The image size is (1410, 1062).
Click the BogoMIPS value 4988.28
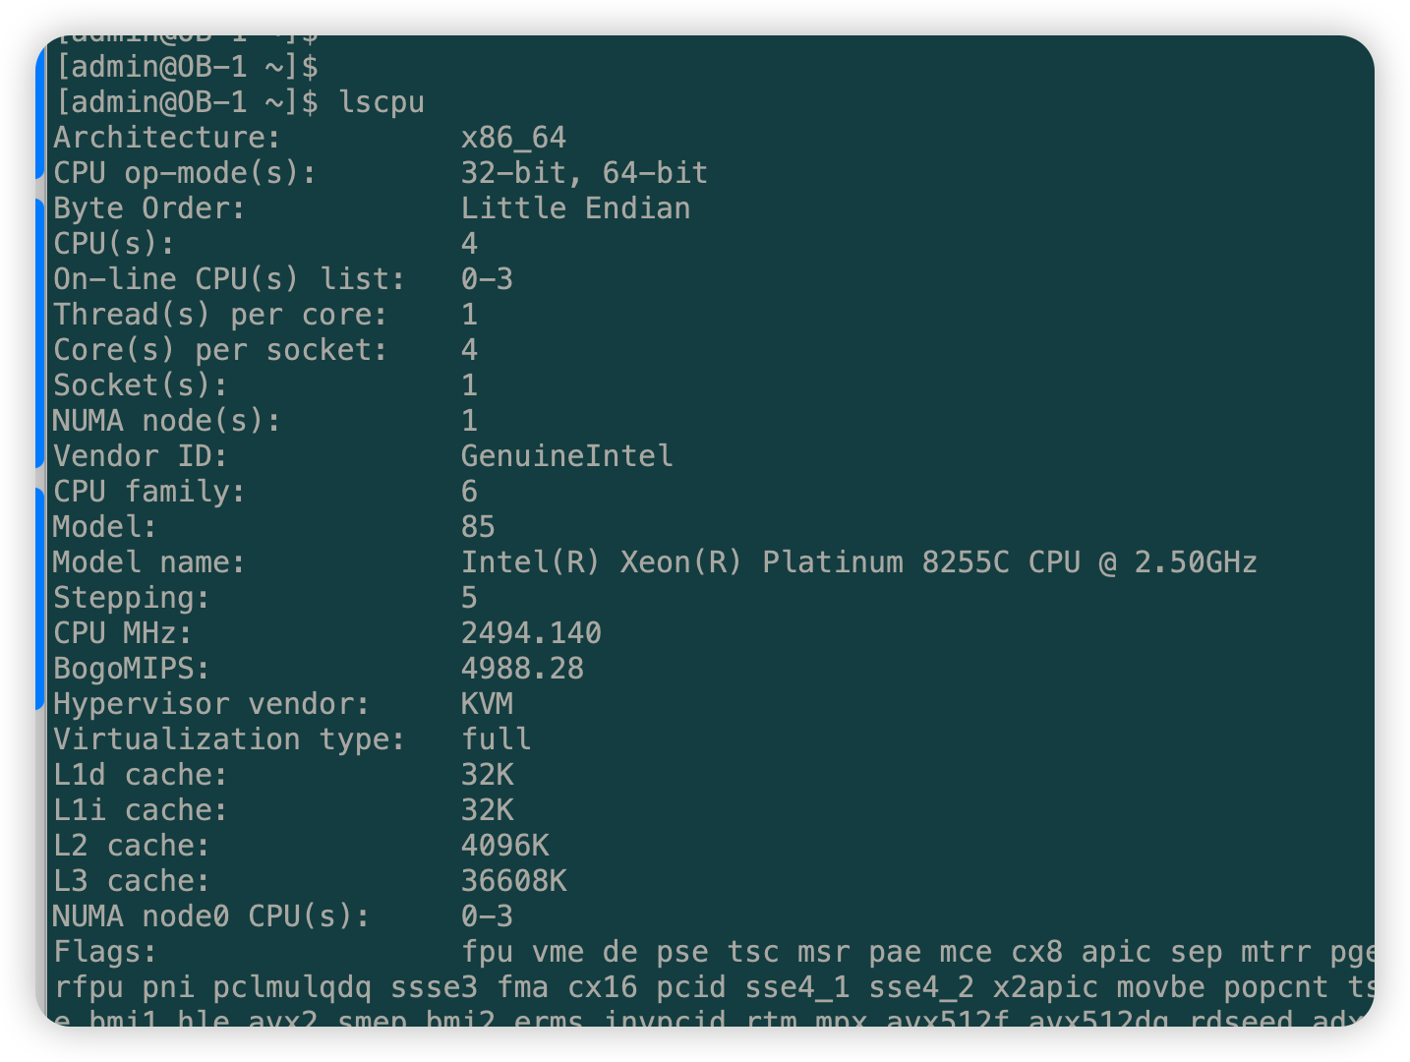(x=522, y=669)
